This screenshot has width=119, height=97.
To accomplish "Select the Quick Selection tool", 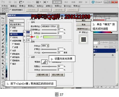I will (3, 29).
